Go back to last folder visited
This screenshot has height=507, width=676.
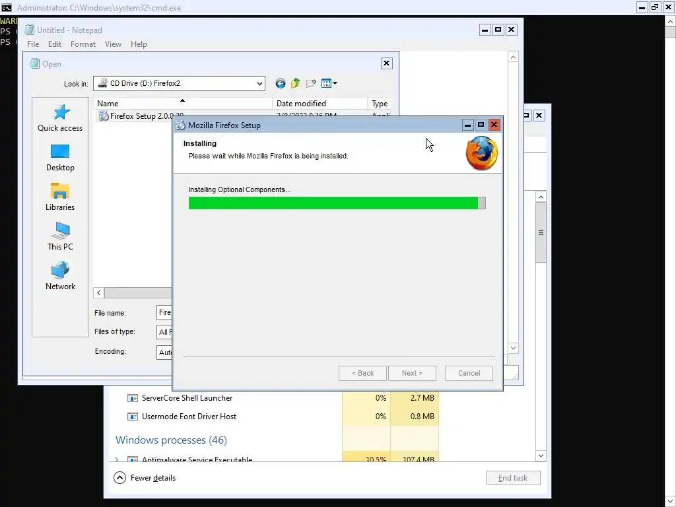[x=280, y=83]
